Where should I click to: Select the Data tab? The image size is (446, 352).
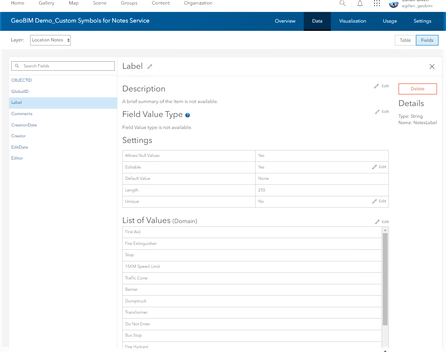[317, 21]
